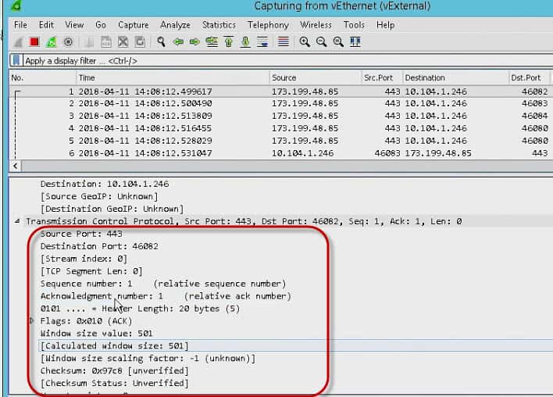Image resolution: width=553 pixels, height=397 pixels.
Task: Jump to last packet icon
Action: click(245, 42)
